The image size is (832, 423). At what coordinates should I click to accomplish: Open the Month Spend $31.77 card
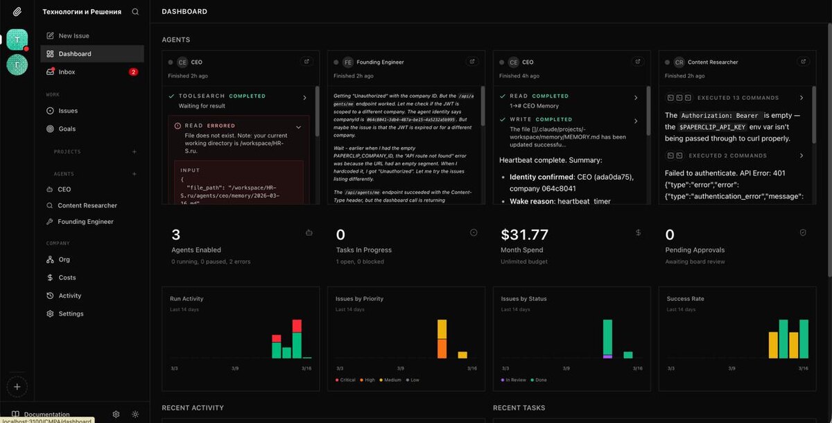coord(571,246)
